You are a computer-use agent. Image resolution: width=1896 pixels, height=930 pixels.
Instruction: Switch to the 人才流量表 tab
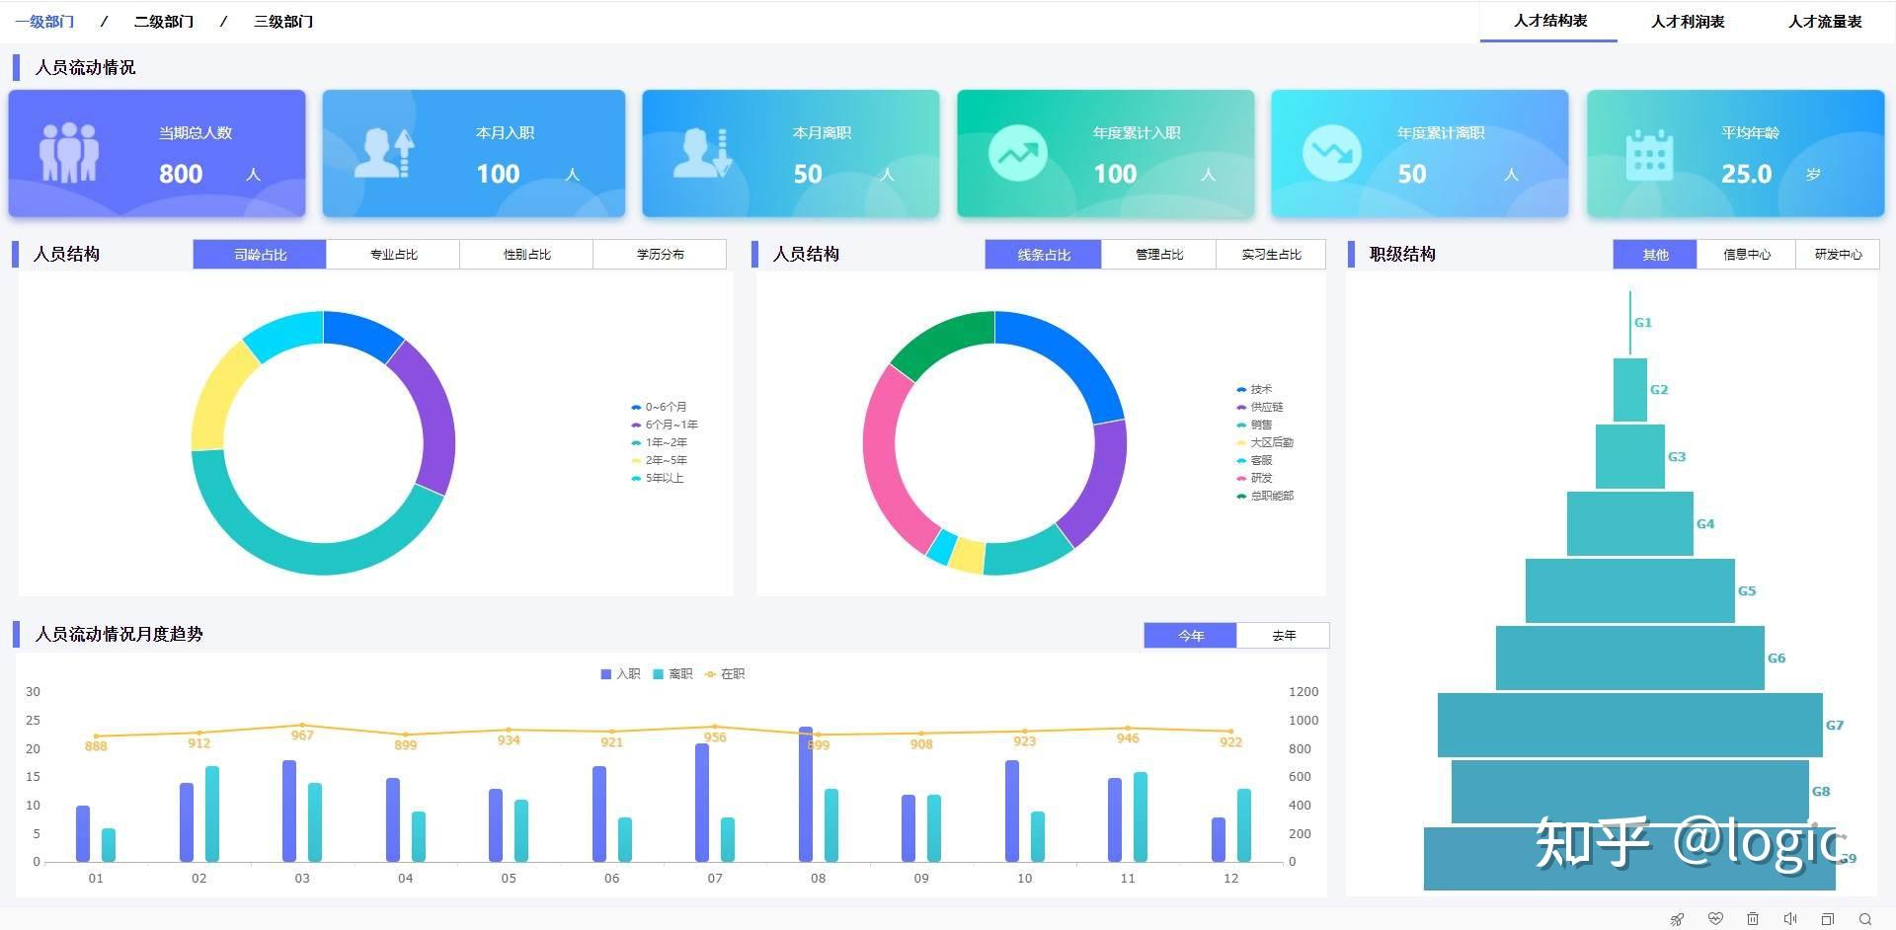[x=1825, y=22]
